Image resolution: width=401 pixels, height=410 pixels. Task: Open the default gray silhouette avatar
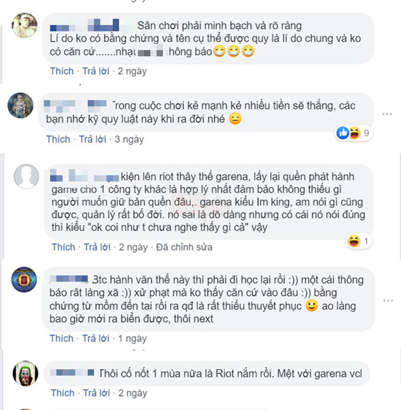tap(27, 176)
